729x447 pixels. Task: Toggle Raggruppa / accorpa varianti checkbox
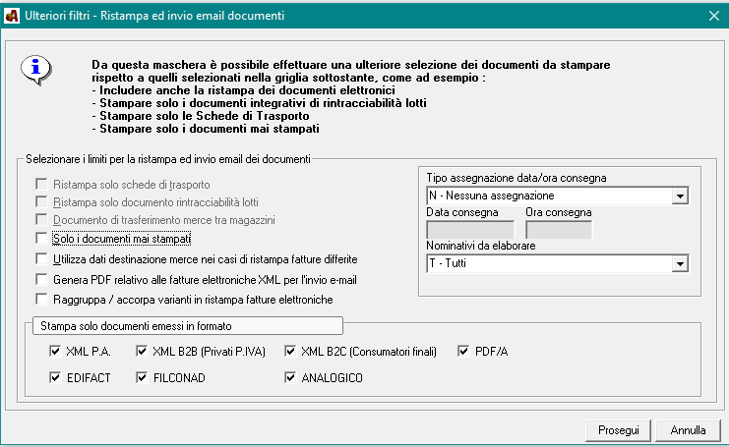41,299
